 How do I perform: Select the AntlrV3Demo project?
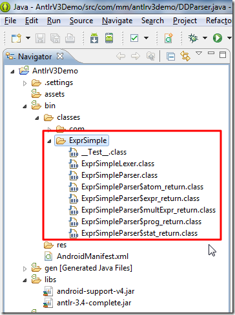[x=55, y=71]
